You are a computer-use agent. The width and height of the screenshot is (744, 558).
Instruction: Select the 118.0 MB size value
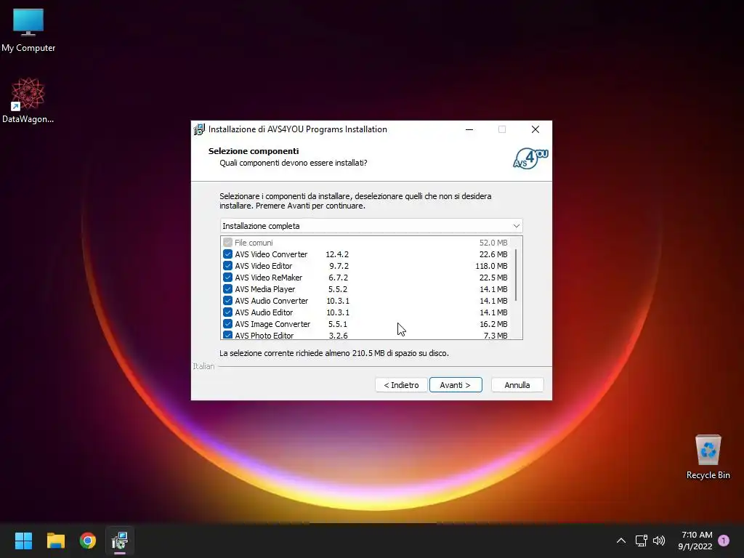pos(492,266)
